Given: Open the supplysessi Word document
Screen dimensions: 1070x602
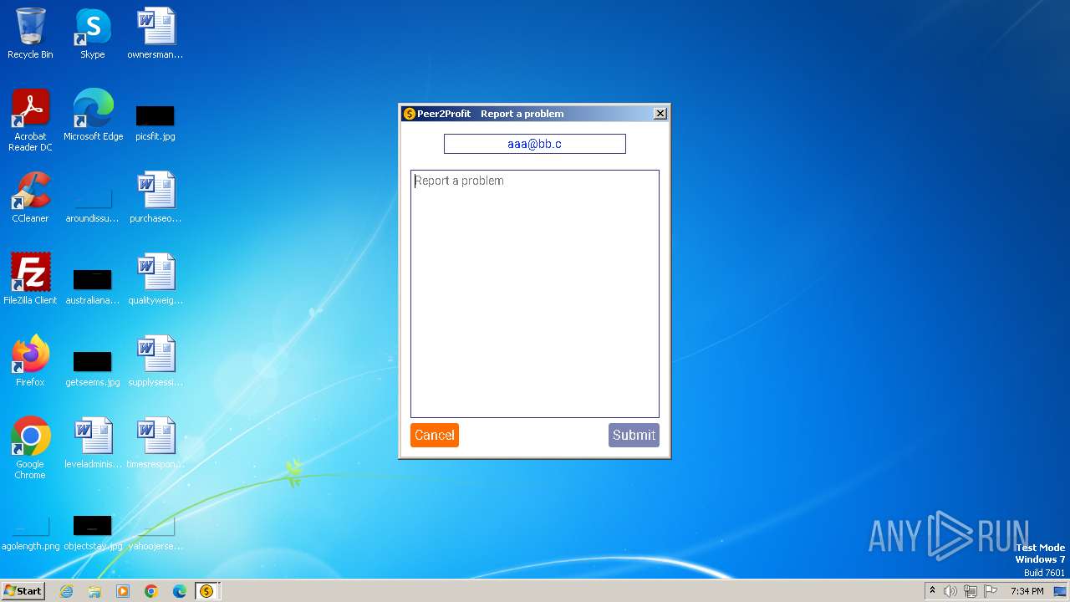Looking at the screenshot, I should click(155, 360).
